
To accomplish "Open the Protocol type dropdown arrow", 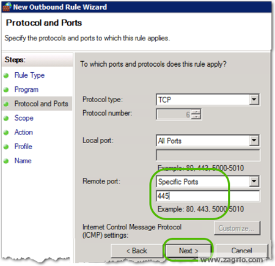I will pos(254,100).
